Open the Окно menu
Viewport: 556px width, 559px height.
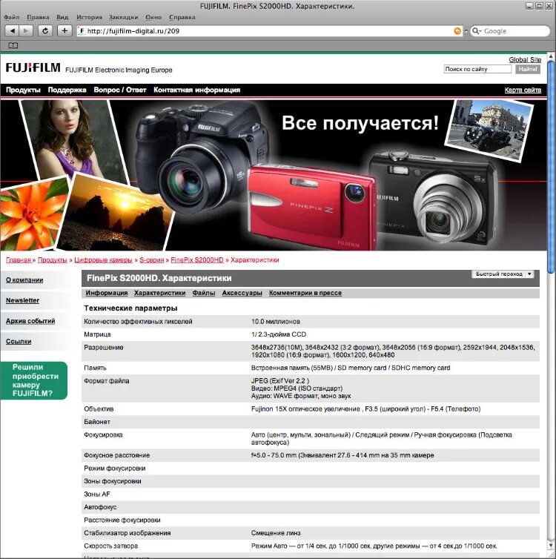pyautogui.click(x=153, y=17)
